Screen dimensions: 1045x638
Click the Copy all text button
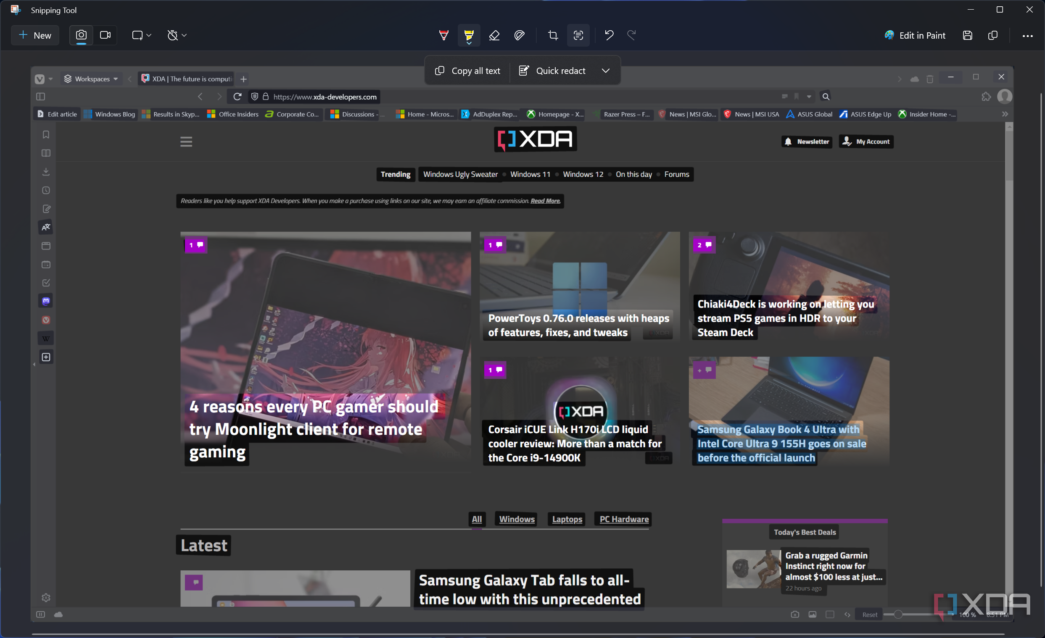pos(468,71)
